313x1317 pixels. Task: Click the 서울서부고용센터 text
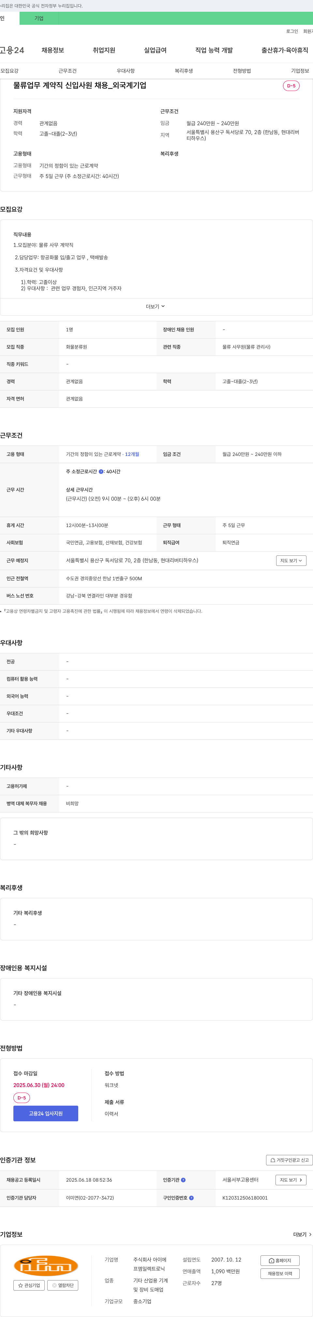pyautogui.click(x=240, y=1180)
